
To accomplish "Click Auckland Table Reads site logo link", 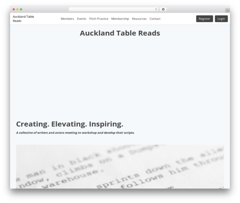I will (24, 19).
